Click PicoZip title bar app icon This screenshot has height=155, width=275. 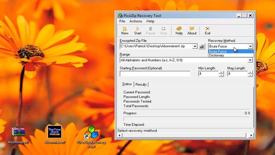pyautogui.click(x=120, y=15)
